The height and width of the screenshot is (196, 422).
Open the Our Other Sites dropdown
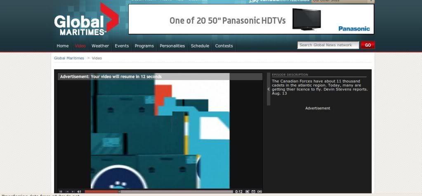click(x=343, y=1)
